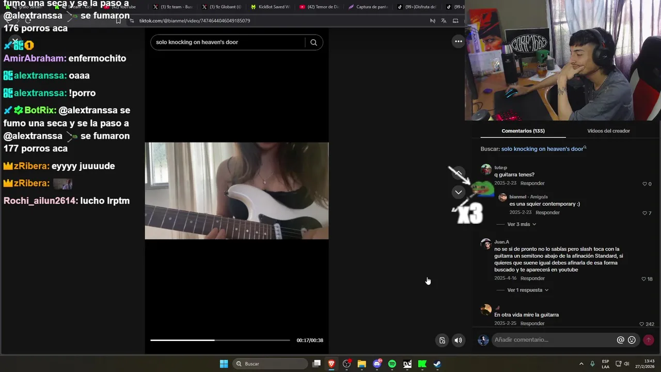Open OBS Studio from the taskbar

point(347,364)
